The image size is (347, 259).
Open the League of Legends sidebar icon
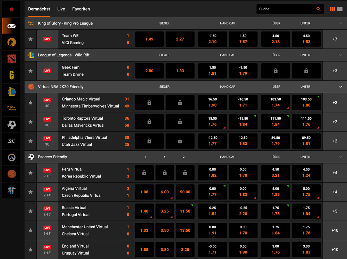click(x=11, y=92)
